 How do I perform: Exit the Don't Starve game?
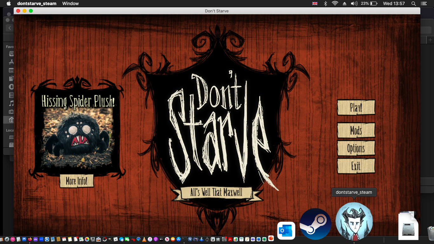(x=356, y=166)
